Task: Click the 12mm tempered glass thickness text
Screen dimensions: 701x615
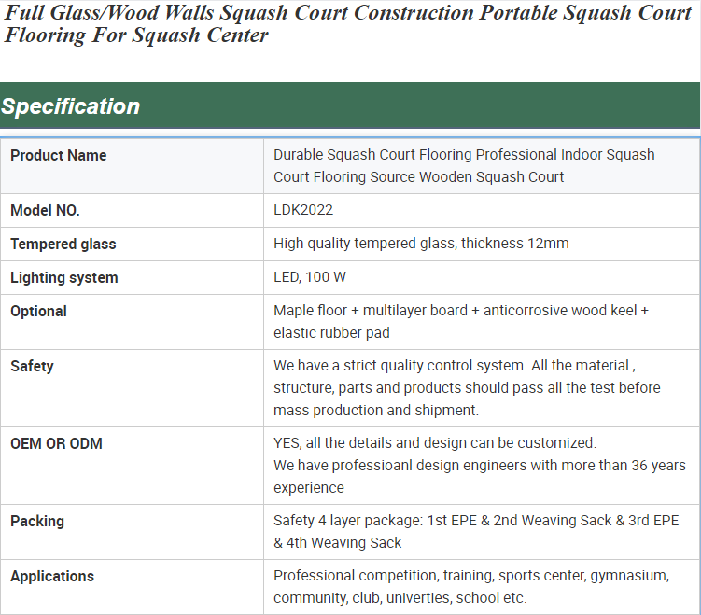Action: (x=421, y=245)
